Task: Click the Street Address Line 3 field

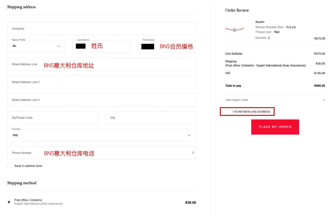Action: pyautogui.click(x=102, y=100)
